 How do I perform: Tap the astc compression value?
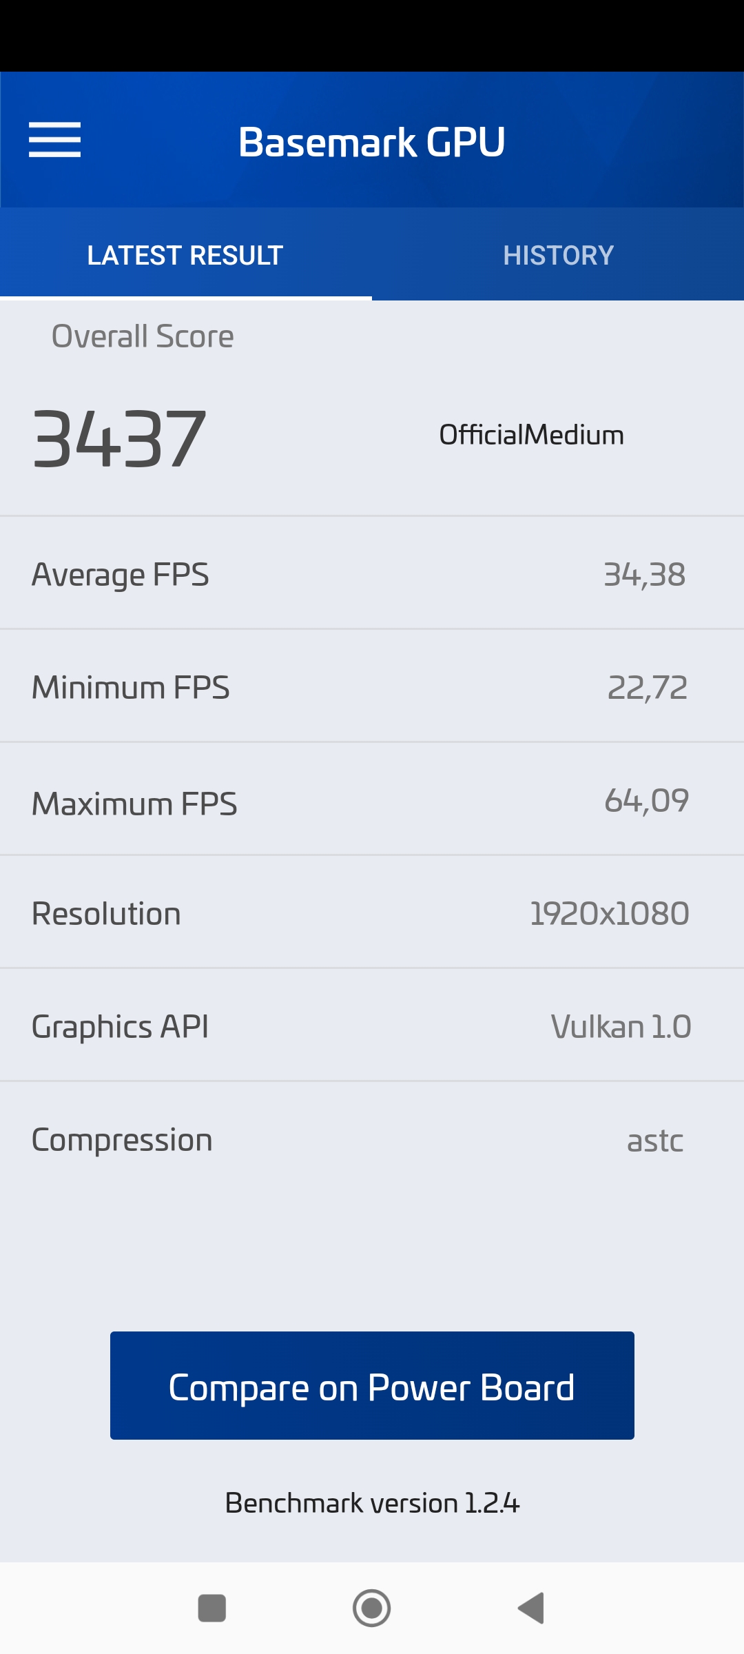tap(654, 1141)
